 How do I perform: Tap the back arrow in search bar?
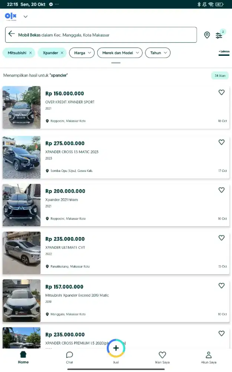(x=12, y=34)
